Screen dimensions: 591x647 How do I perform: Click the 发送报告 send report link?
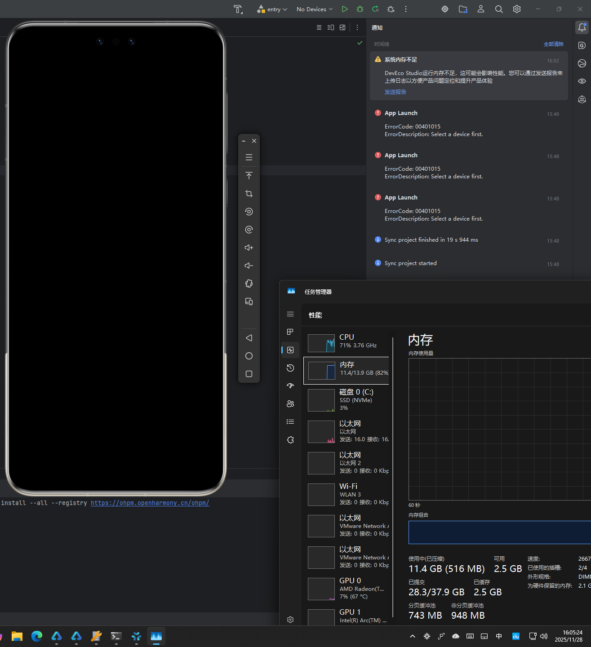coord(395,92)
